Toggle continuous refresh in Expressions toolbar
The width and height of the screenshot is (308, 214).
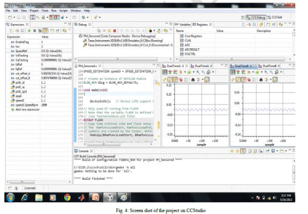pos(45,30)
